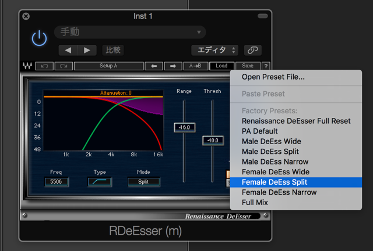
Task: Select Full Mix preset
Action: tap(296, 203)
